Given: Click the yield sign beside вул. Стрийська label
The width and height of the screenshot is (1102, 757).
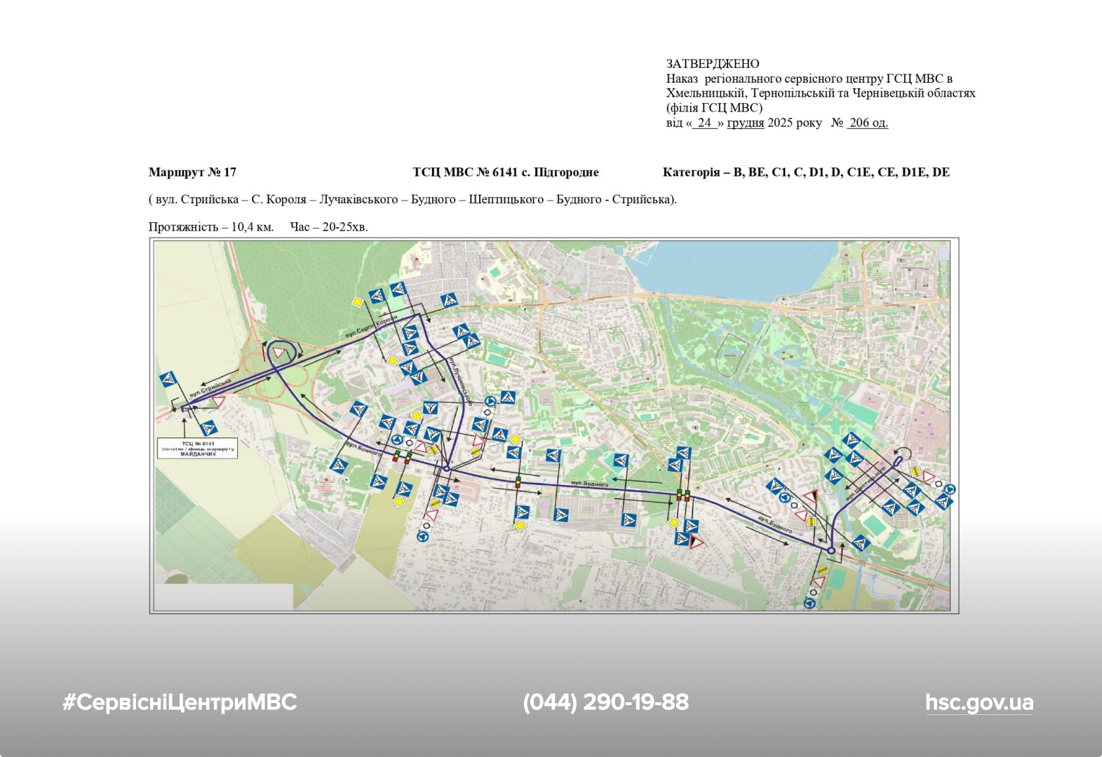Looking at the screenshot, I should pos(218,402).
